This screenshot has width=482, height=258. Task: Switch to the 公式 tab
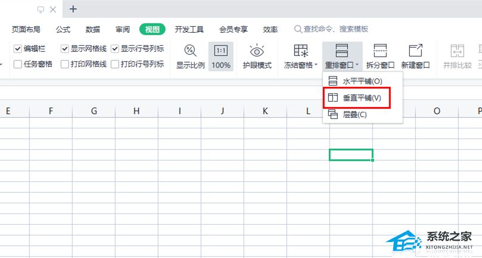63,30
